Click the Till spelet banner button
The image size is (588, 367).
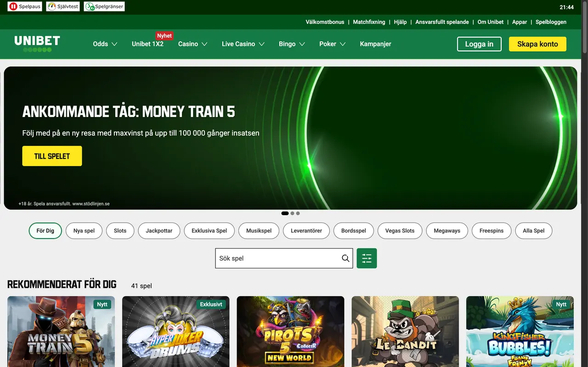coord(52,156)
